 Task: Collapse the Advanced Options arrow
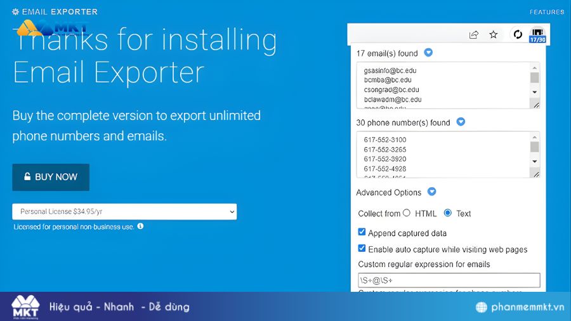pyautogui.click(x=431, y=192)
